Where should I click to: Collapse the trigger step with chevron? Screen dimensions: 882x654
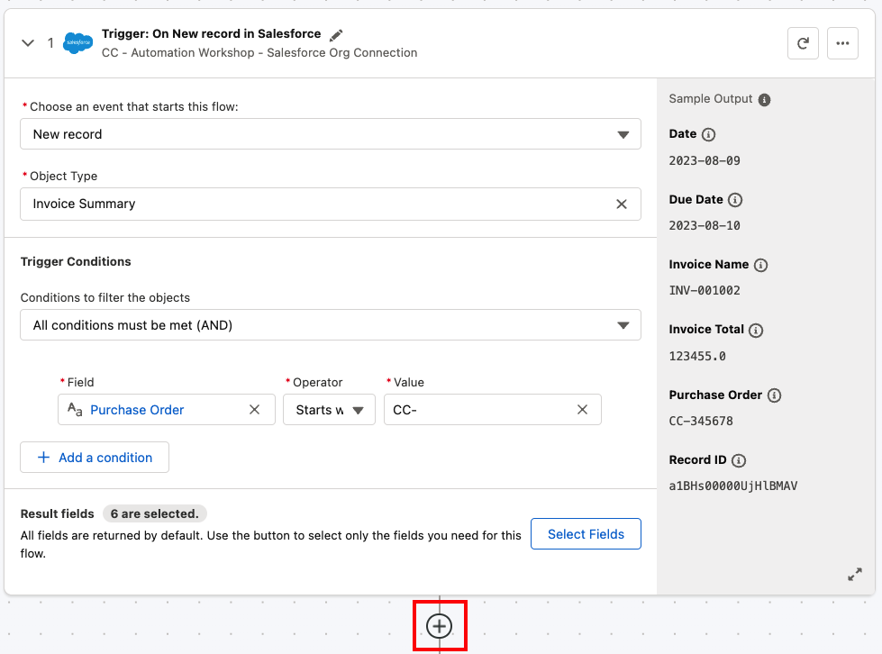tap(28, 43)
